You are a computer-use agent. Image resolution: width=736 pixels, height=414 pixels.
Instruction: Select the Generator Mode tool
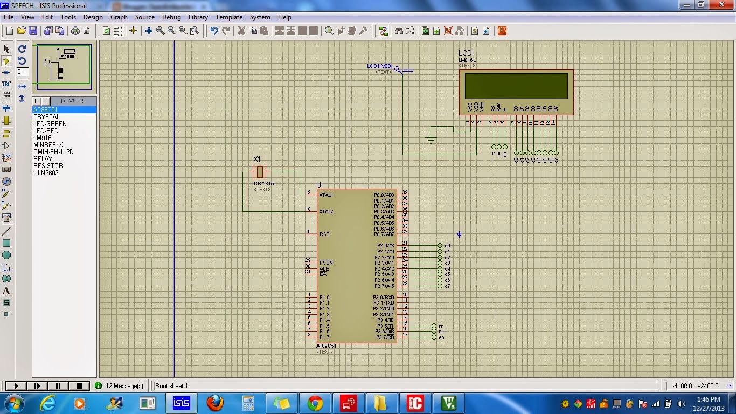pyautogui.click(x=7, y=182)
